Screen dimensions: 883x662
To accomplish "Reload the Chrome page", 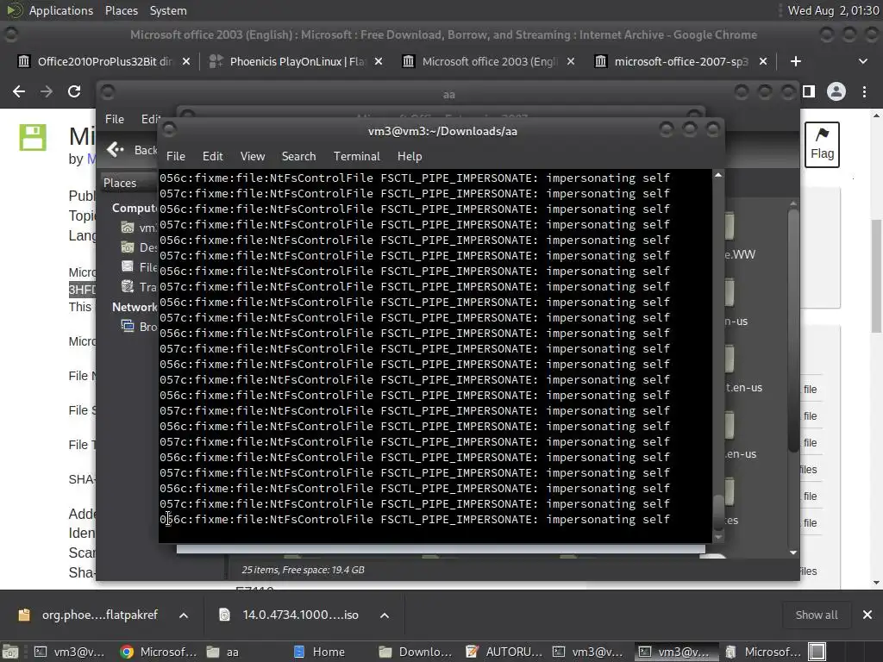I will coord(74,91).
